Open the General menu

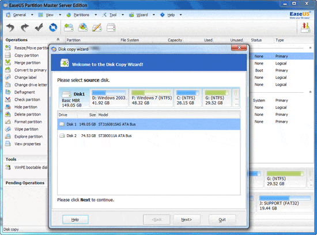click(20, 15)
